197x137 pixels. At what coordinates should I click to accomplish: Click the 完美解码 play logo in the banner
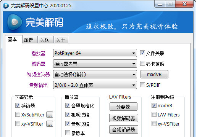15,22
